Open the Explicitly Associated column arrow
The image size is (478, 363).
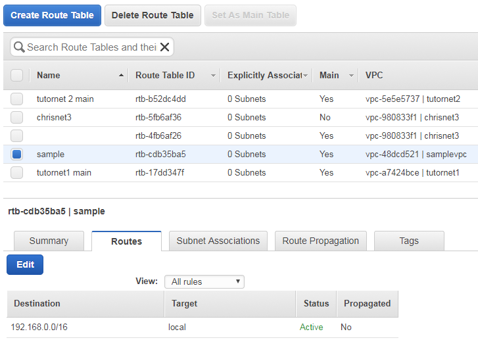[x=306, y=75]
